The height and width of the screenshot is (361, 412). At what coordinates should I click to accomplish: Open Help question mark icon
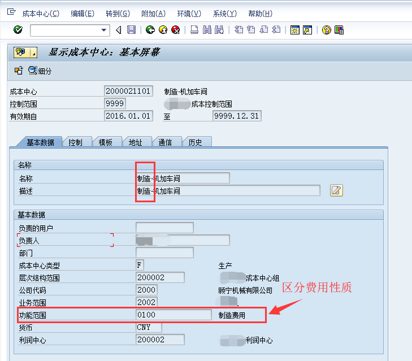[326, 30]
